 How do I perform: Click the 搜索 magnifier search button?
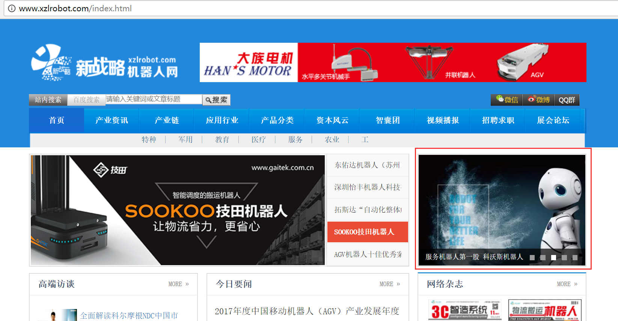[216, 100]
